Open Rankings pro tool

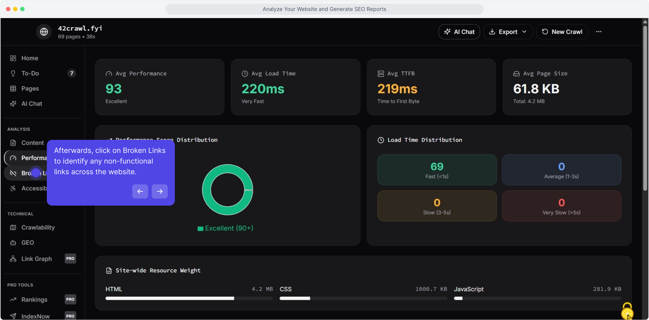pyautogui.click(x=34, y=300)
